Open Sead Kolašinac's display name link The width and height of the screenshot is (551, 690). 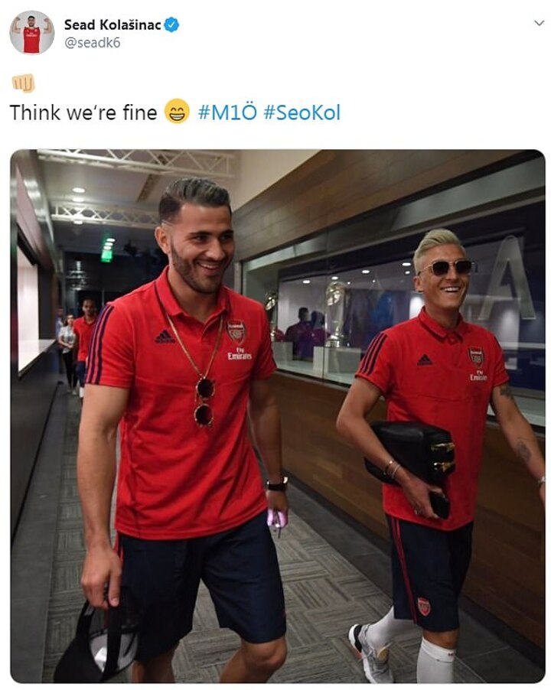(x=112, y=24)
